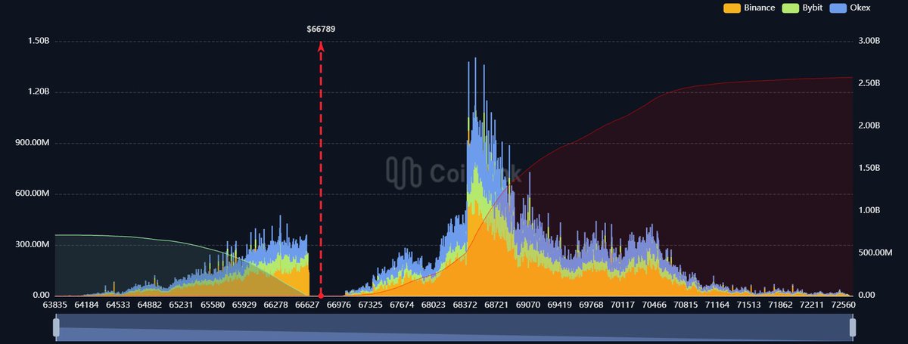Click the 65929 price axis tick
The width and height of the screenshot is (908, 344).
(244, 305)
